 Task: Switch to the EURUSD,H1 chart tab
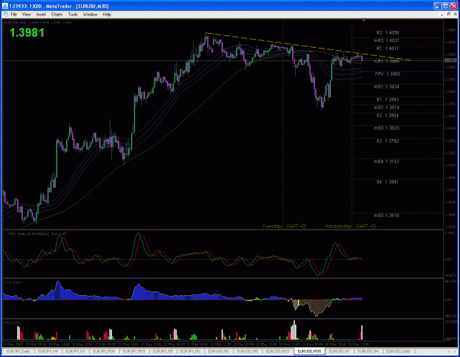click(339, 351)
